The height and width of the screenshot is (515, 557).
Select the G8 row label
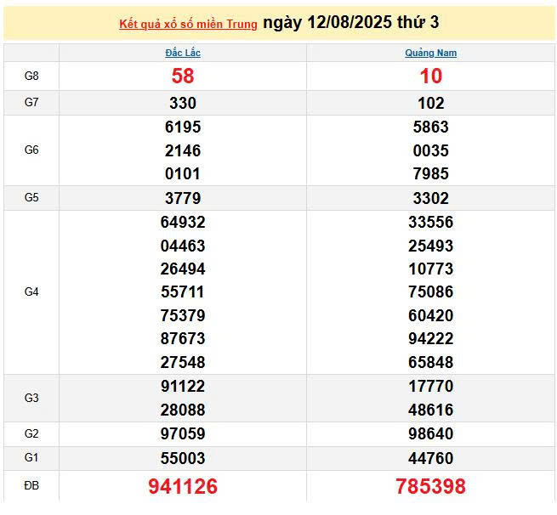pos(31,76)
